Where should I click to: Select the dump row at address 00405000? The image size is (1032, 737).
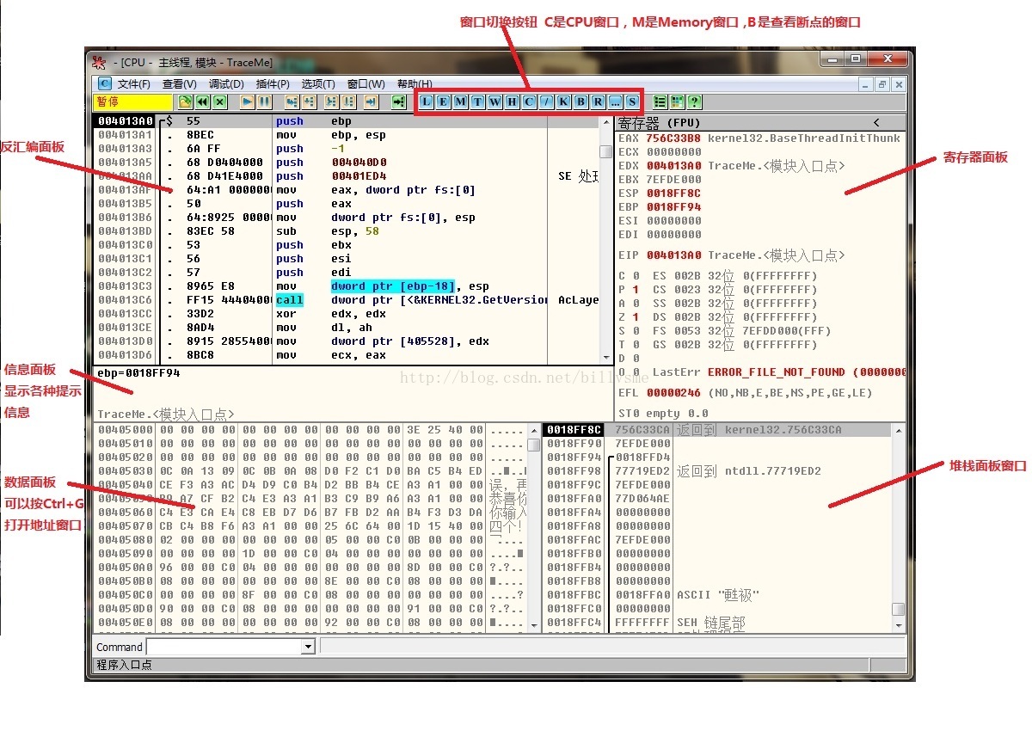(310, 429)
